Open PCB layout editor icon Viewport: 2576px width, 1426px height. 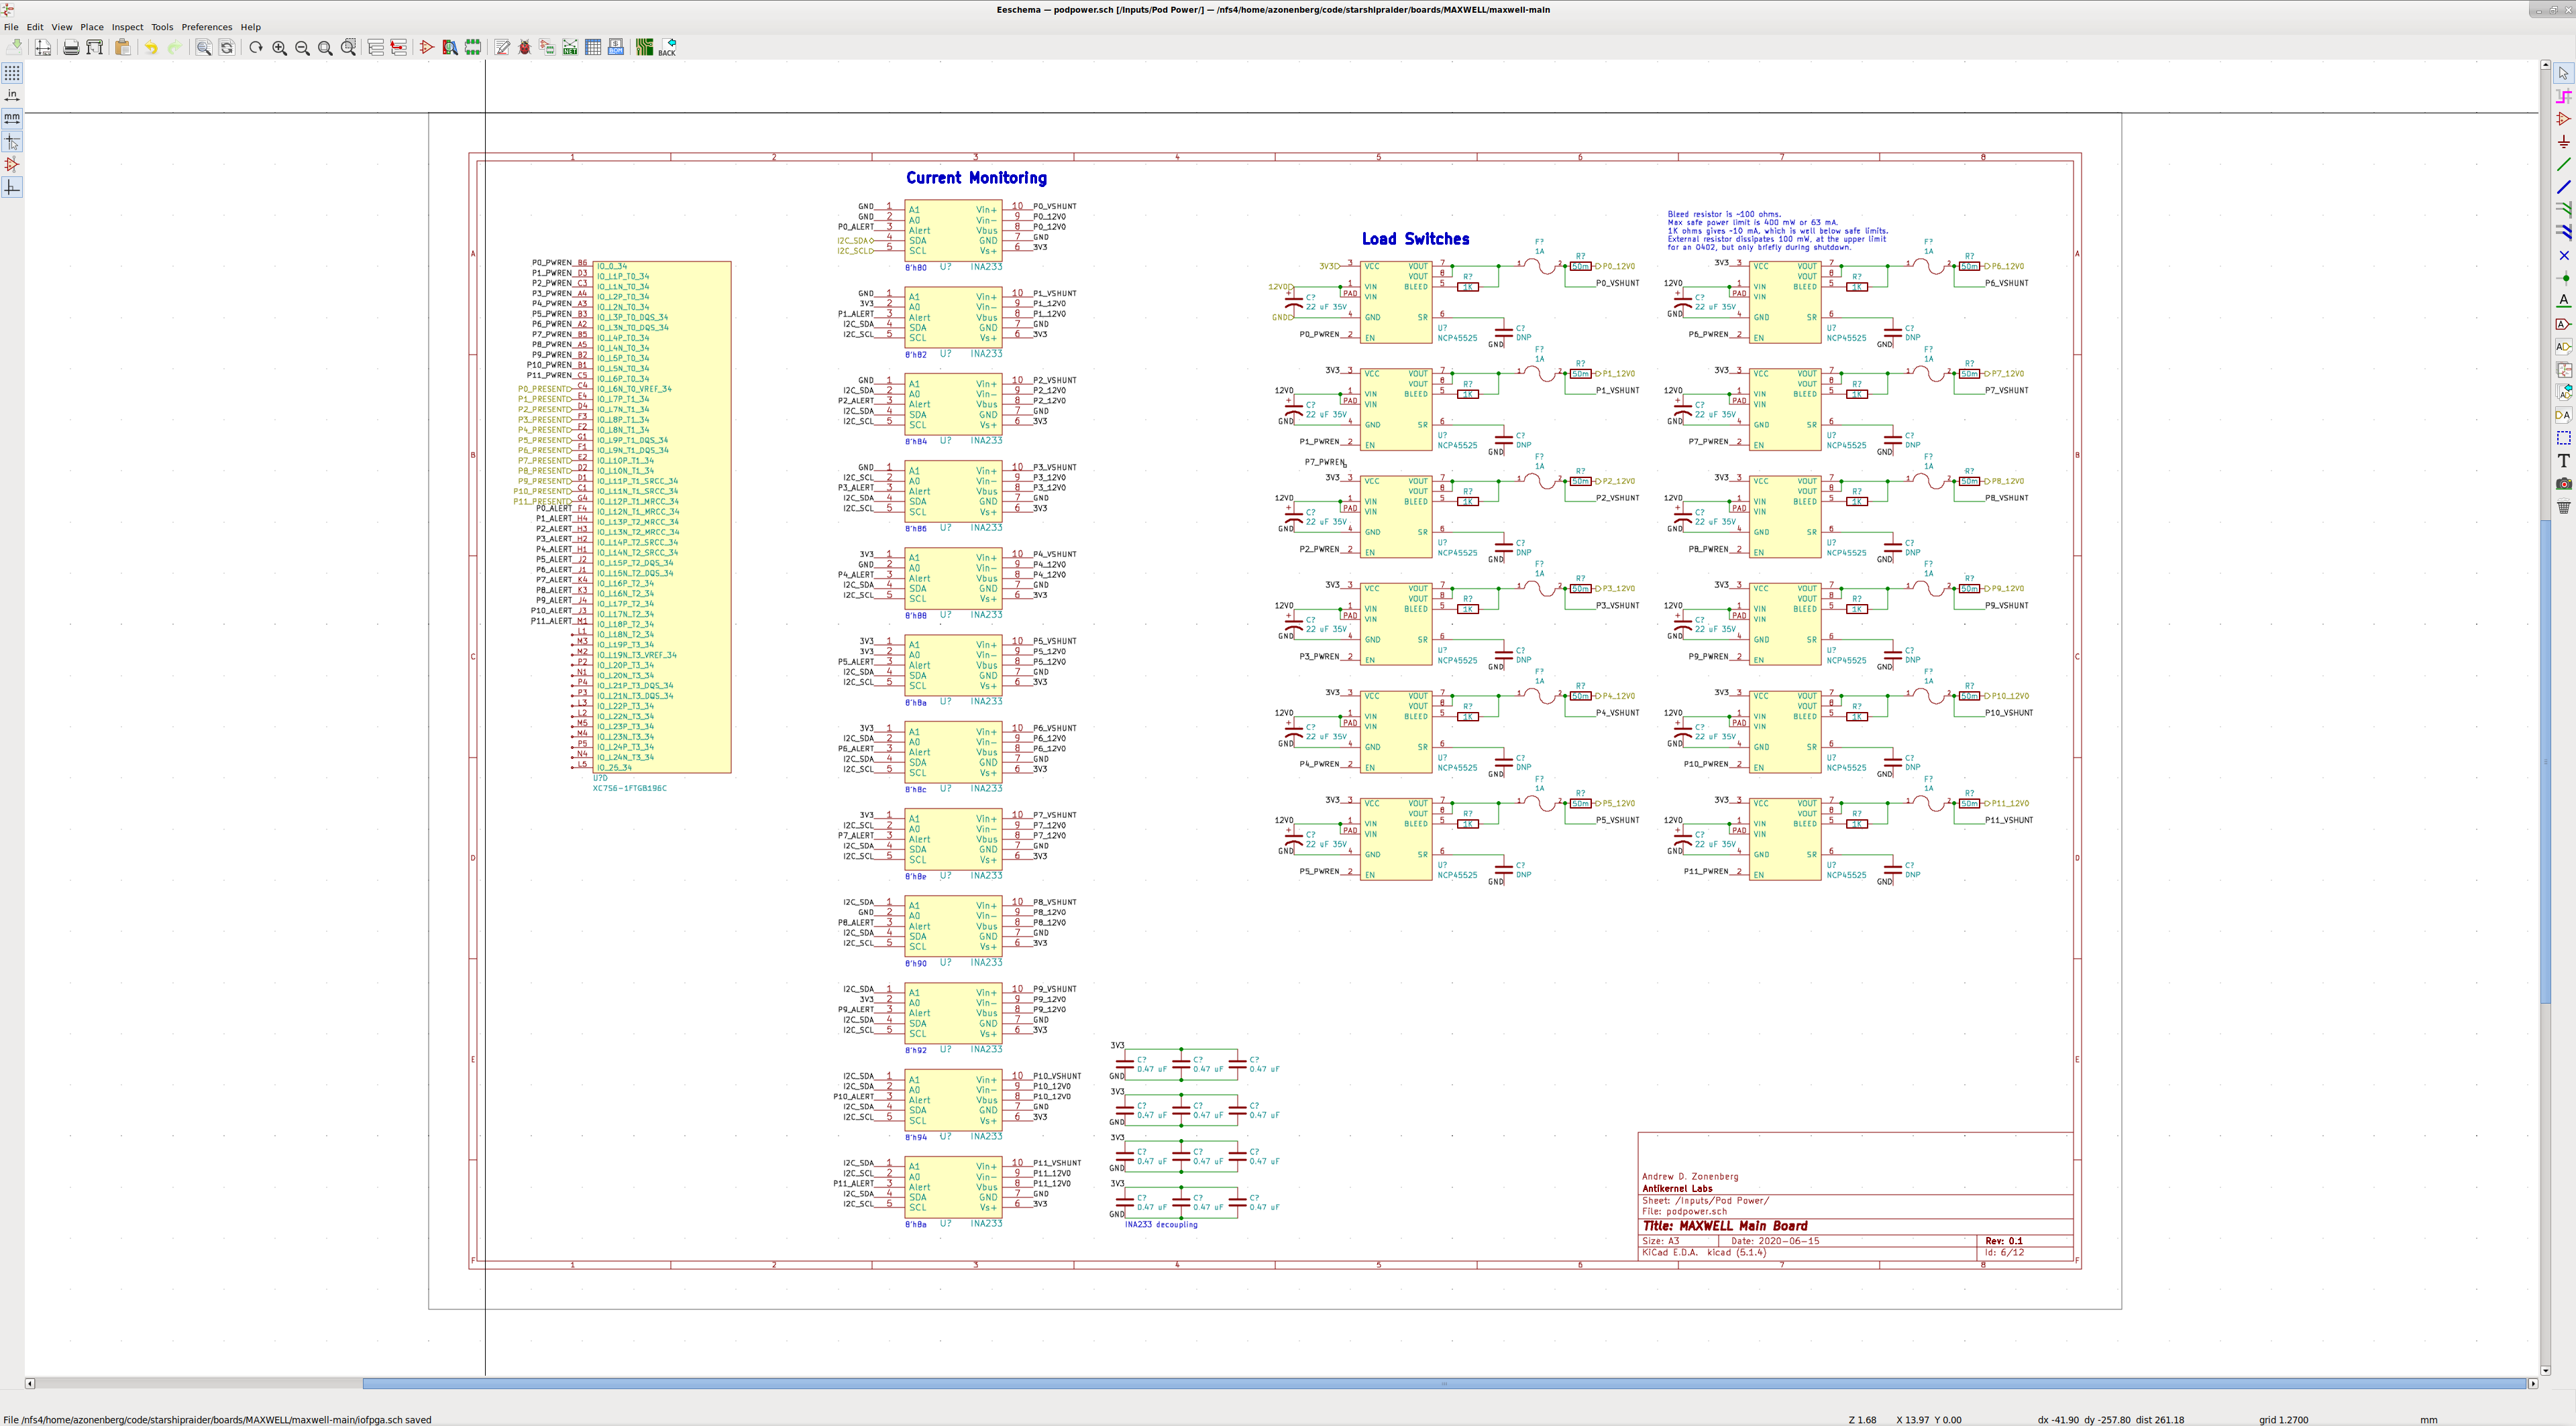[644, 48]
